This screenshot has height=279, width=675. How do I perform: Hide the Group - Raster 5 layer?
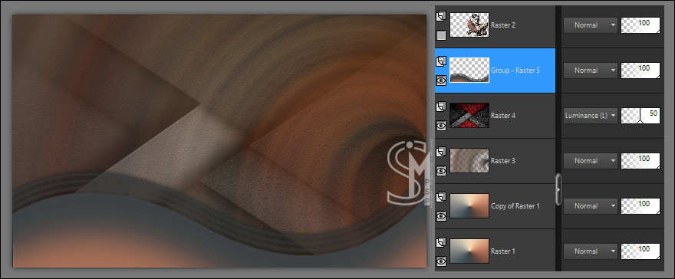click(x=441, y=80)
